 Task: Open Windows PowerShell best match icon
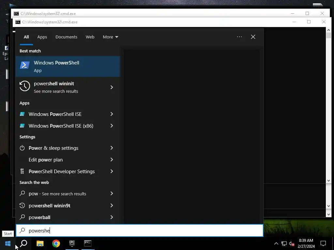coord(25,65)
